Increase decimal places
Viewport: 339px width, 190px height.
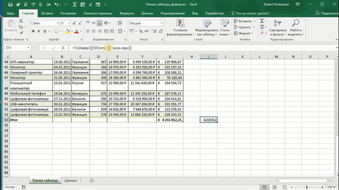[x=155, y=31]
